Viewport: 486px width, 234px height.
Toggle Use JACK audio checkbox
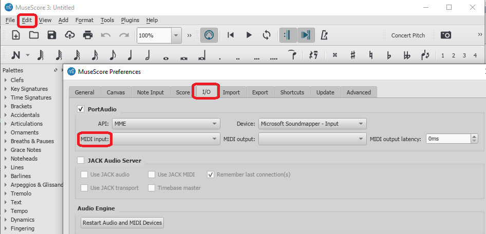[84, 174]
